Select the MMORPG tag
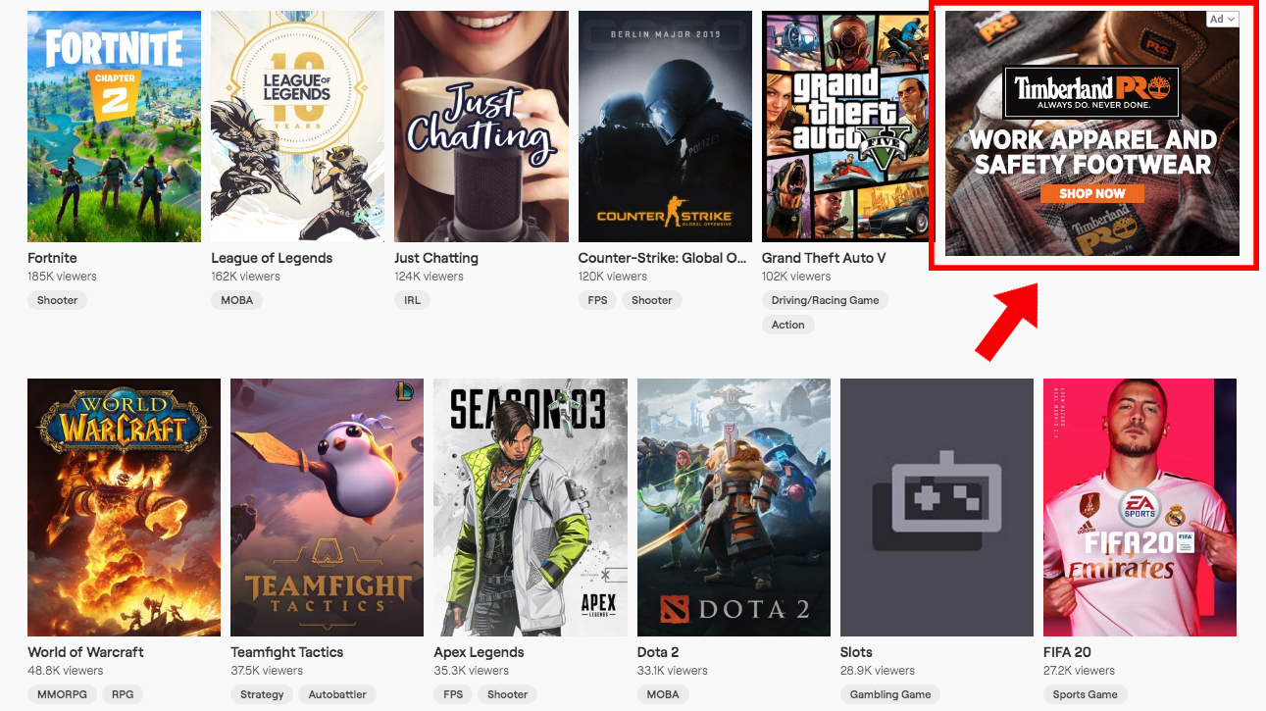The width and height of the screenshot is (1266, 711). [62, 694]
